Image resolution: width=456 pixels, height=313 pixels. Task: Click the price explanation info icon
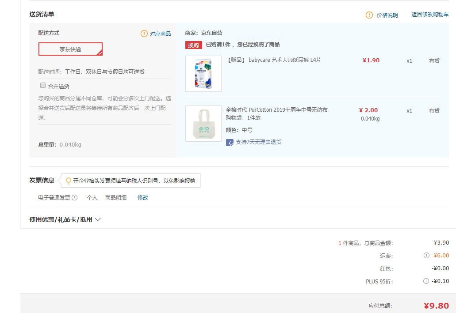pyautogui.click(x=369, y=15)
